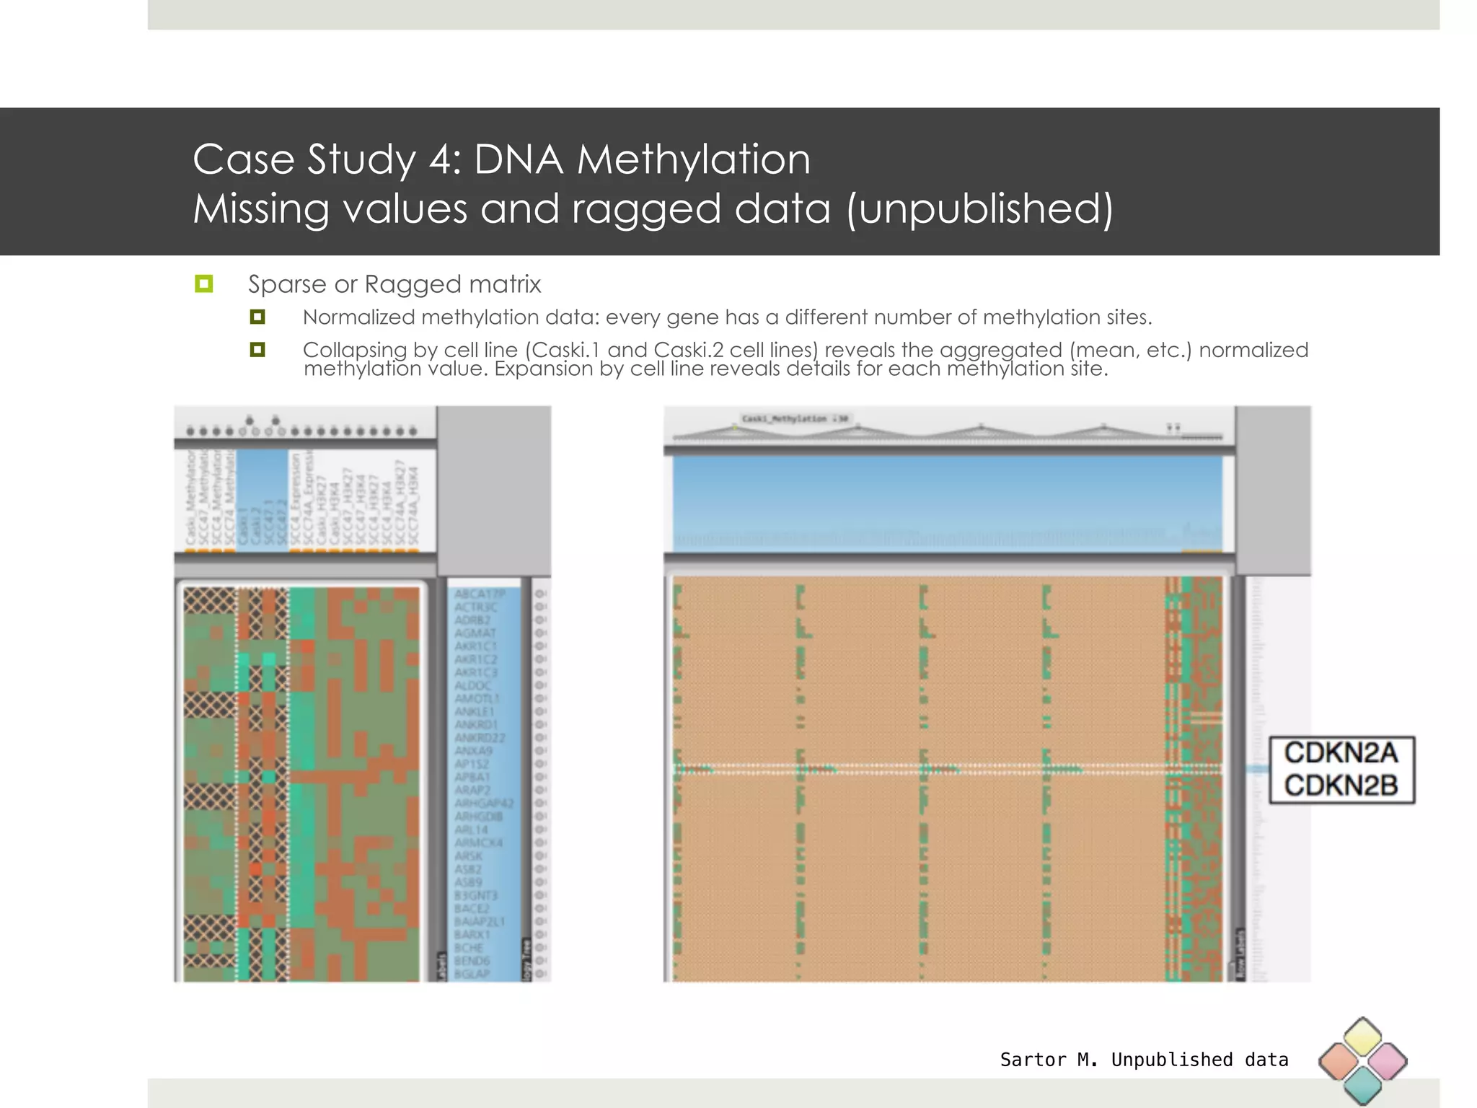This screenshot has height=1108, width=1477.
Task: Select the SCC47.2 column header
Action: 282,523
